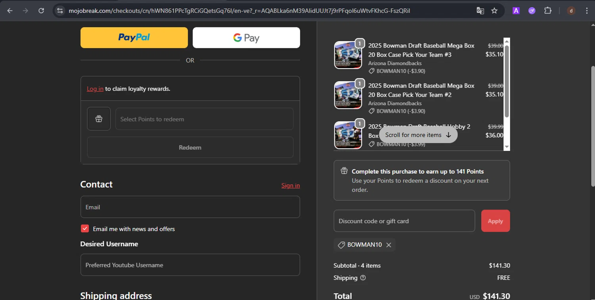Click the page vertical scrollbar
This screenshot has width=595, height=300.
(593, 127)
